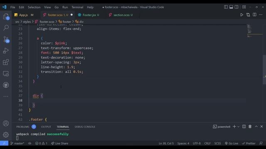
Task: Click styles breadcrumb
Action: (27, 22)
